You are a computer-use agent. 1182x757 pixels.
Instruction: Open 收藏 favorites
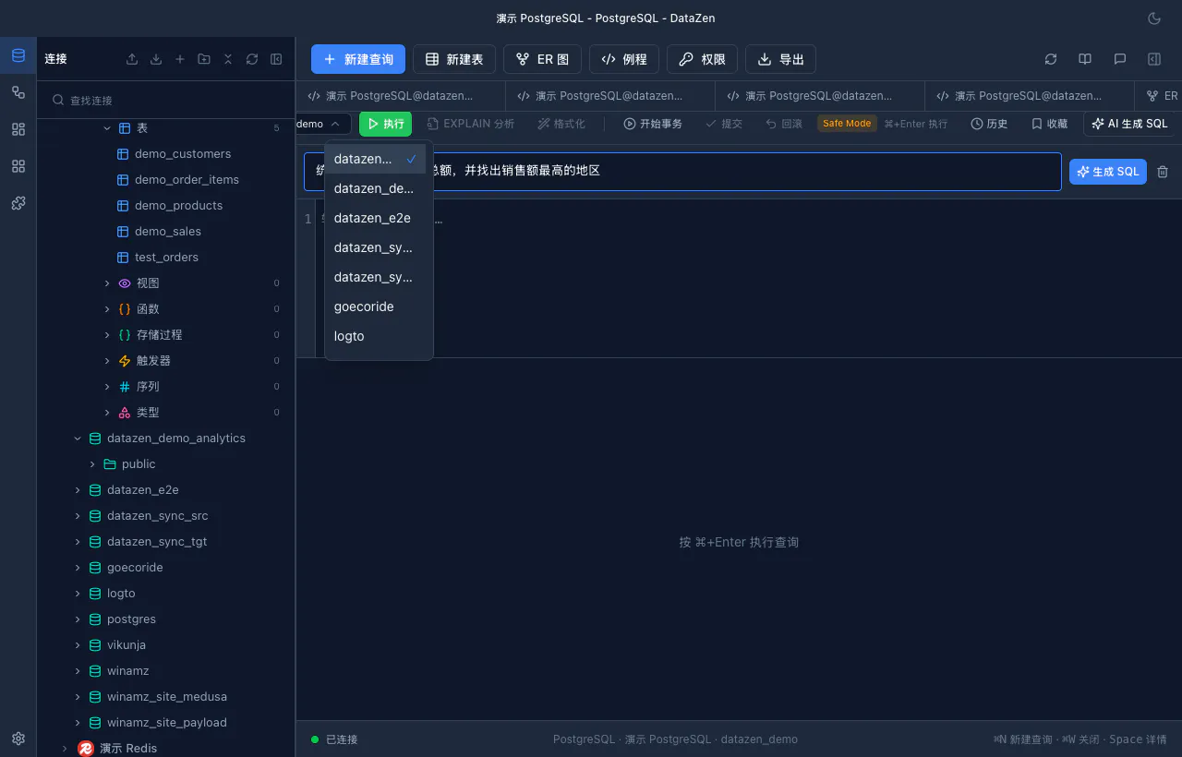tap(1050, 124)
